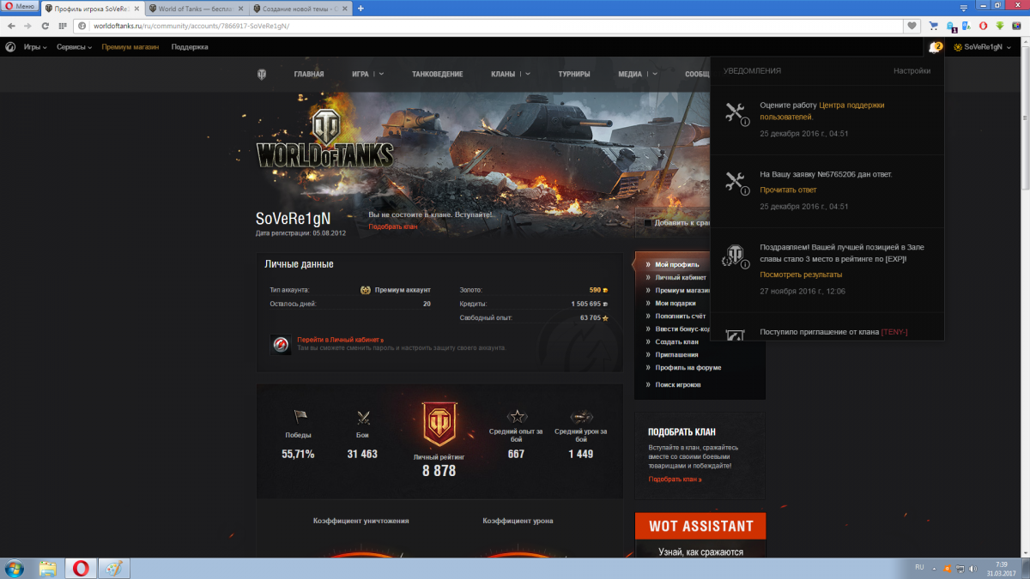Open Opera Speed Dial grid icon

[63, 26]
